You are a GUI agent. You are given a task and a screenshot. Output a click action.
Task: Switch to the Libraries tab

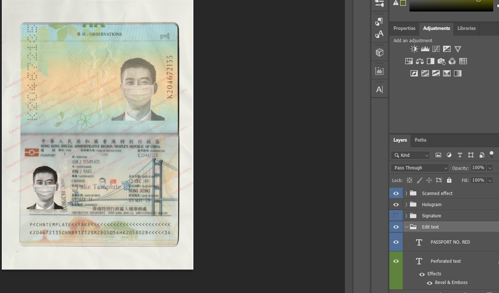pos(466,28)
